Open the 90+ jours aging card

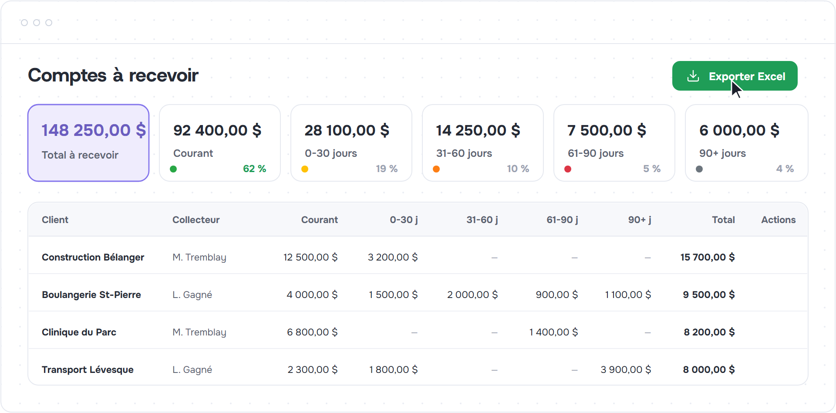(x=747, y=143)
